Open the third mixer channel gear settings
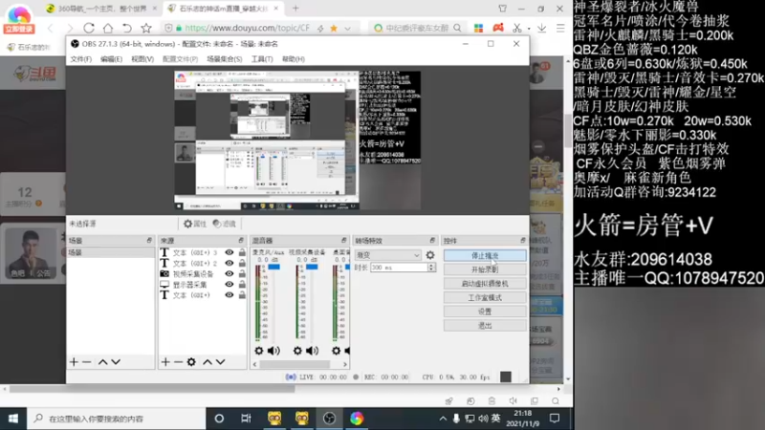 click(337, 351)
